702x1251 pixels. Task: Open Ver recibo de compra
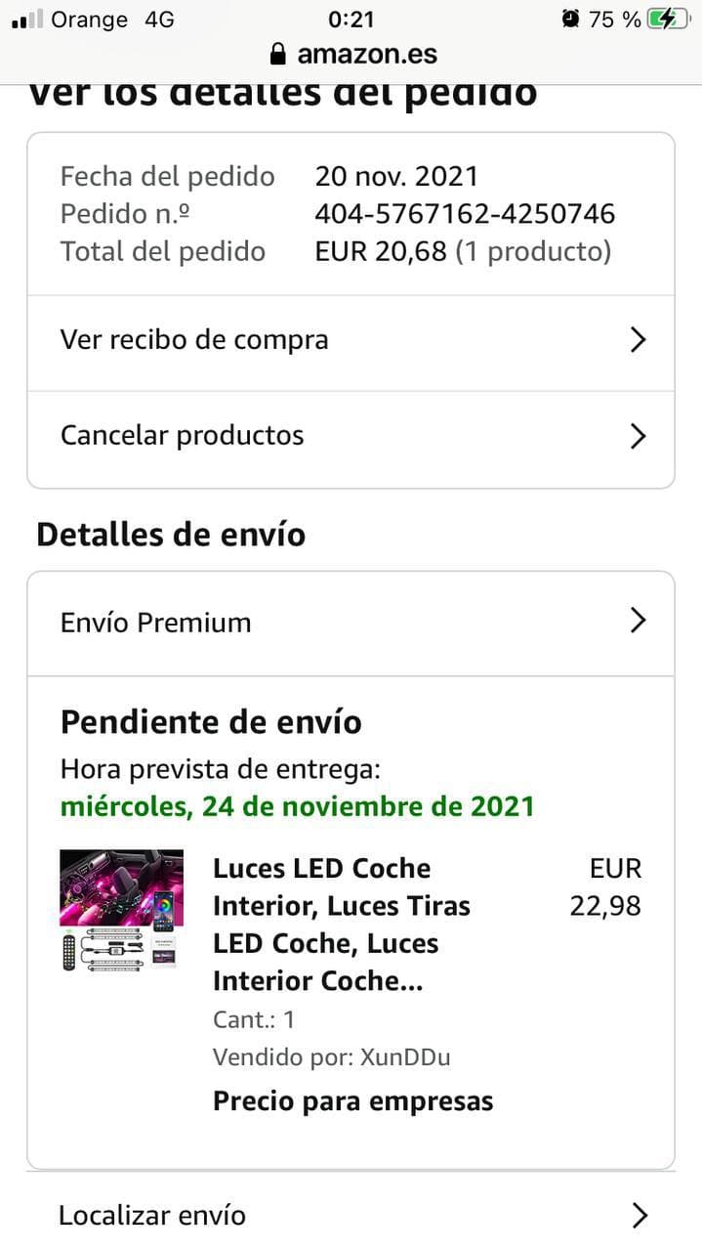[195, 340]
